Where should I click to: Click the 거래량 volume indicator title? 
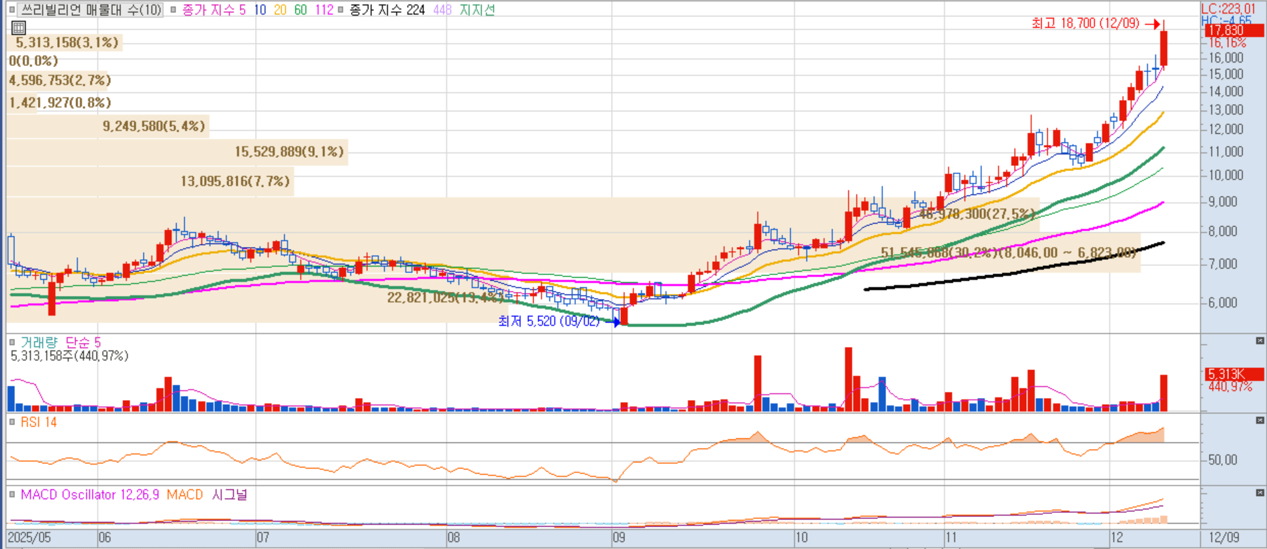coord(39,342)
